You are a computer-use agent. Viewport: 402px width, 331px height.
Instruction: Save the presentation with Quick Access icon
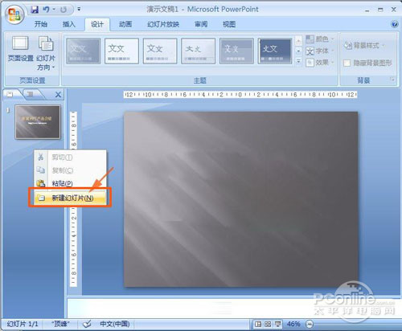[35, 10]
